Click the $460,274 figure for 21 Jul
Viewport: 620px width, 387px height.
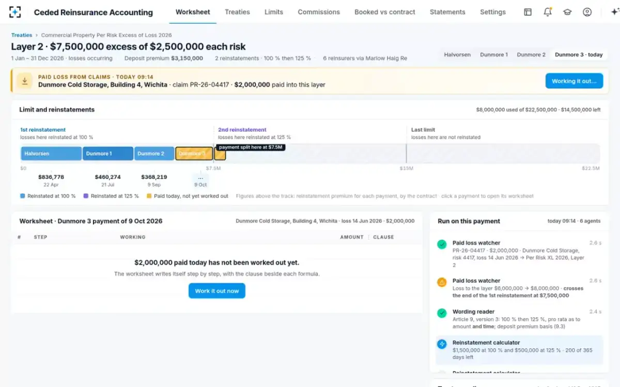pos(108,177)
